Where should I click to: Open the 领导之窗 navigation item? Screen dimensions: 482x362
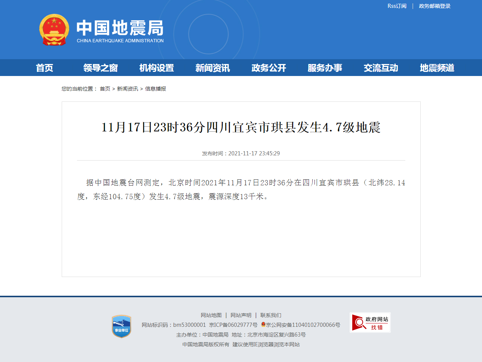tap(101, 68)
